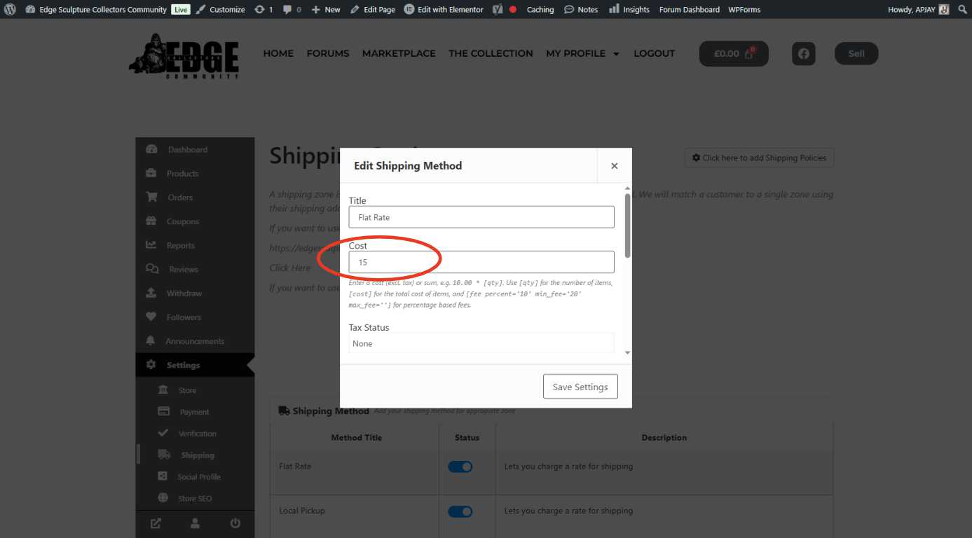Go to Marketplace in the navigation menu
Screen dimensions: 972x538
pos(399,54)
